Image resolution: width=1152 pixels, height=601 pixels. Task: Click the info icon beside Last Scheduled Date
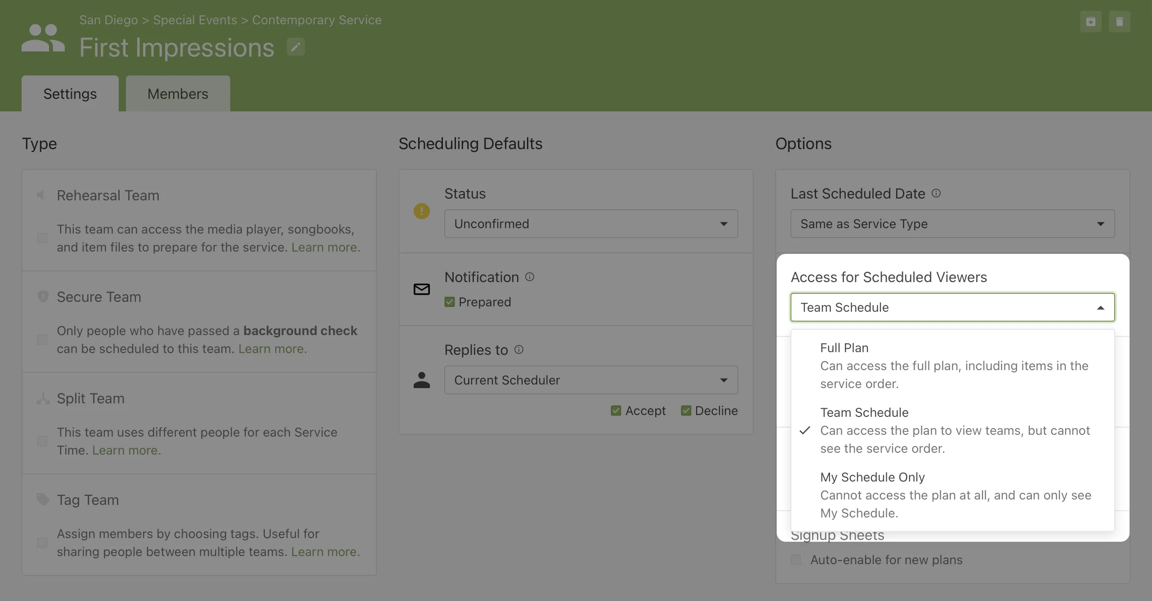point(936,193)
